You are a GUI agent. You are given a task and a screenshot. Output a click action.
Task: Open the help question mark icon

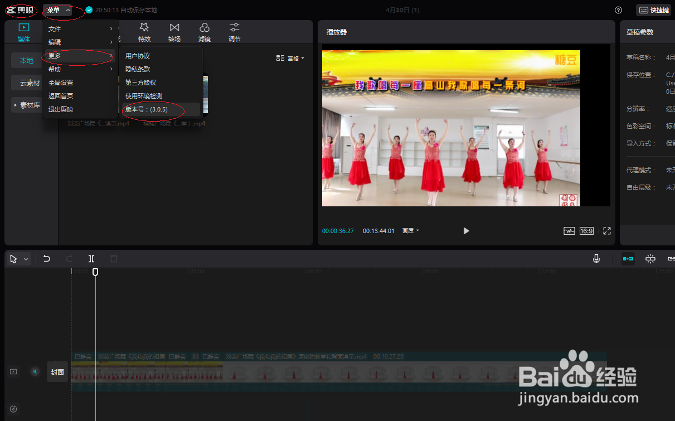click(618, 10)
